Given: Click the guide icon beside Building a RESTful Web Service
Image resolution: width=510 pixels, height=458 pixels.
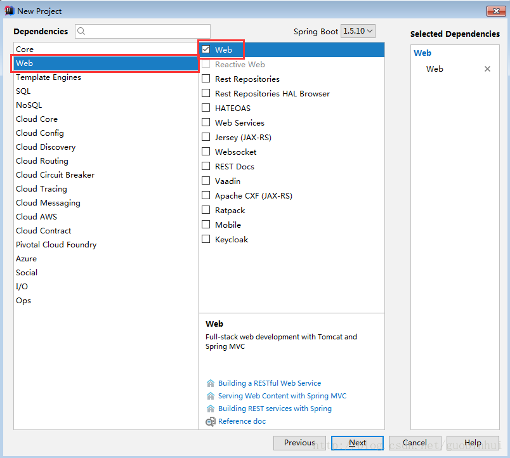Looking at the screenshot, I should click(211, 383).
